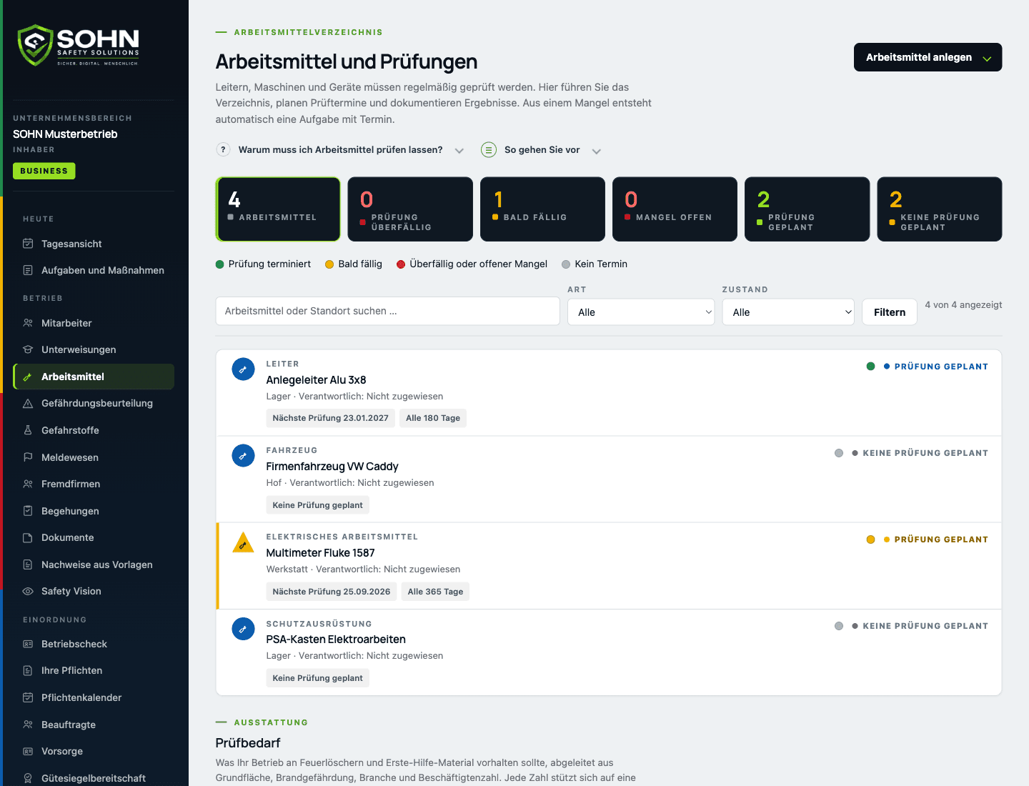Image resolution: width=1029 pixels, height=786 pixels.
Task: Open Anlegeleiter Alu 3x8 entry
Action: click(609, 393)
